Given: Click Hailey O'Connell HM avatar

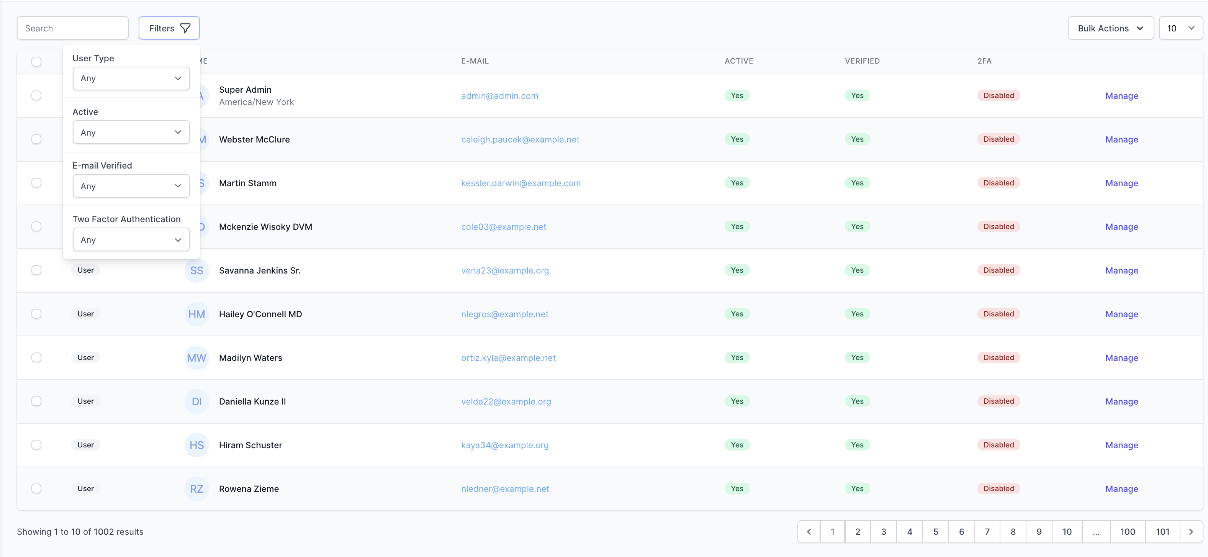Looking at the screenshot, I should pyautogui.click(x=196, y=314).
